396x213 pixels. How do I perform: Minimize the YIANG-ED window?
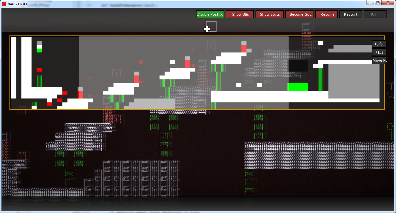click(x=370, y=3)
